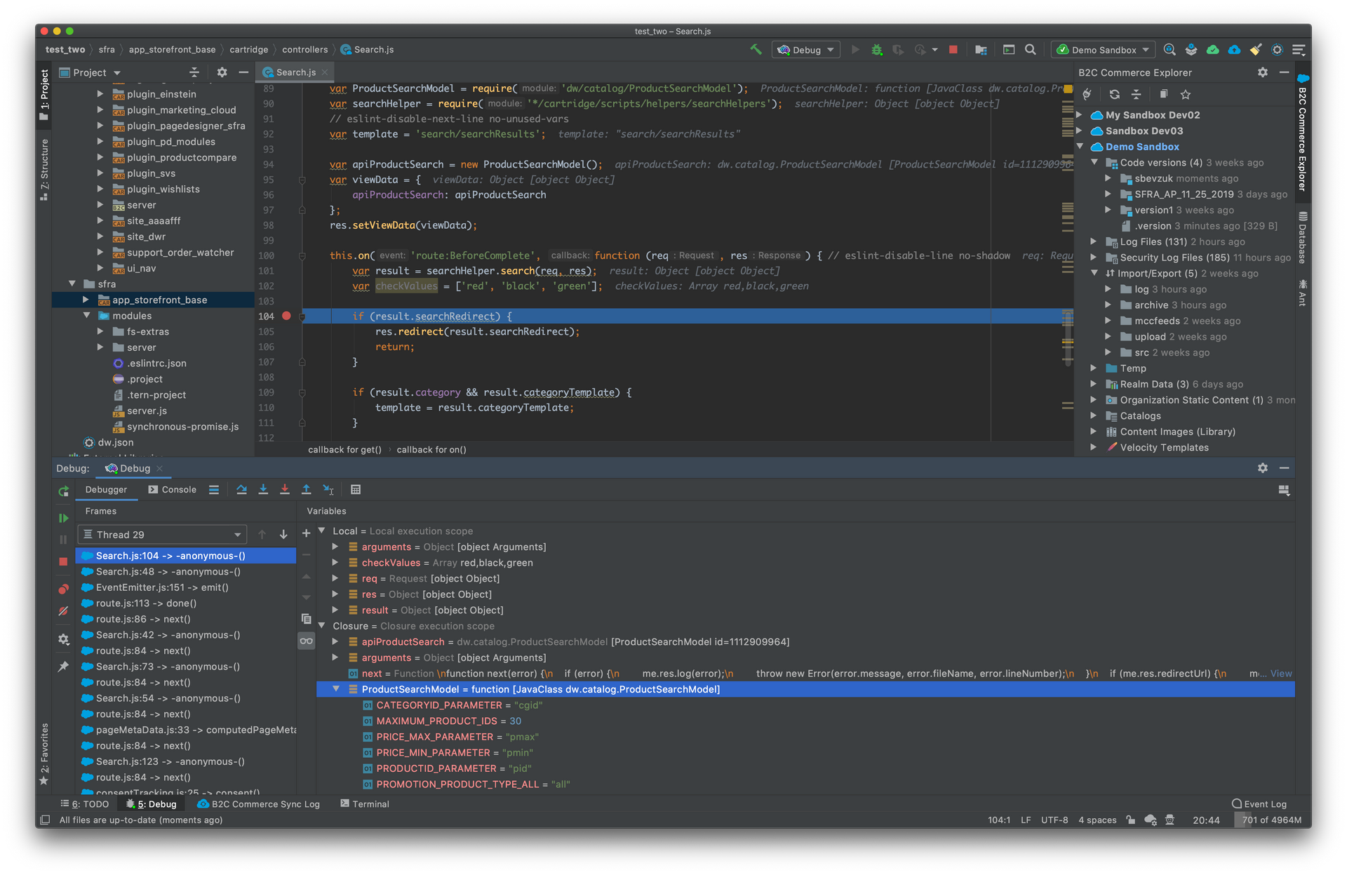
Task: Switch to the Console tab
Action: click(173, 490)
